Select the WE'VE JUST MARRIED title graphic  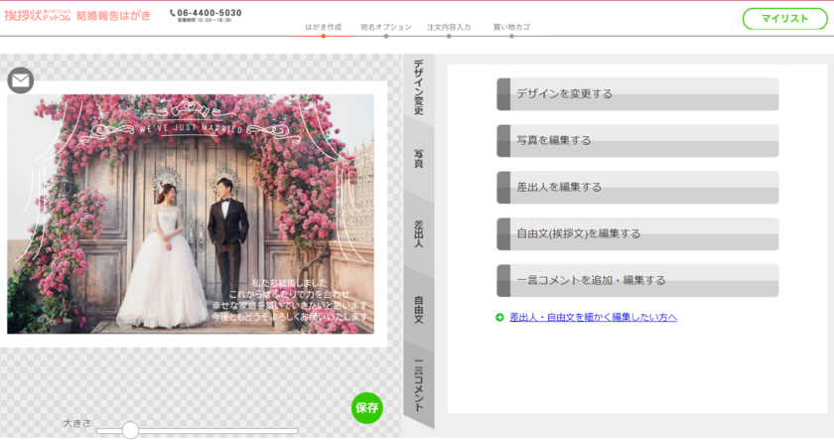click(x=191, y=121)
